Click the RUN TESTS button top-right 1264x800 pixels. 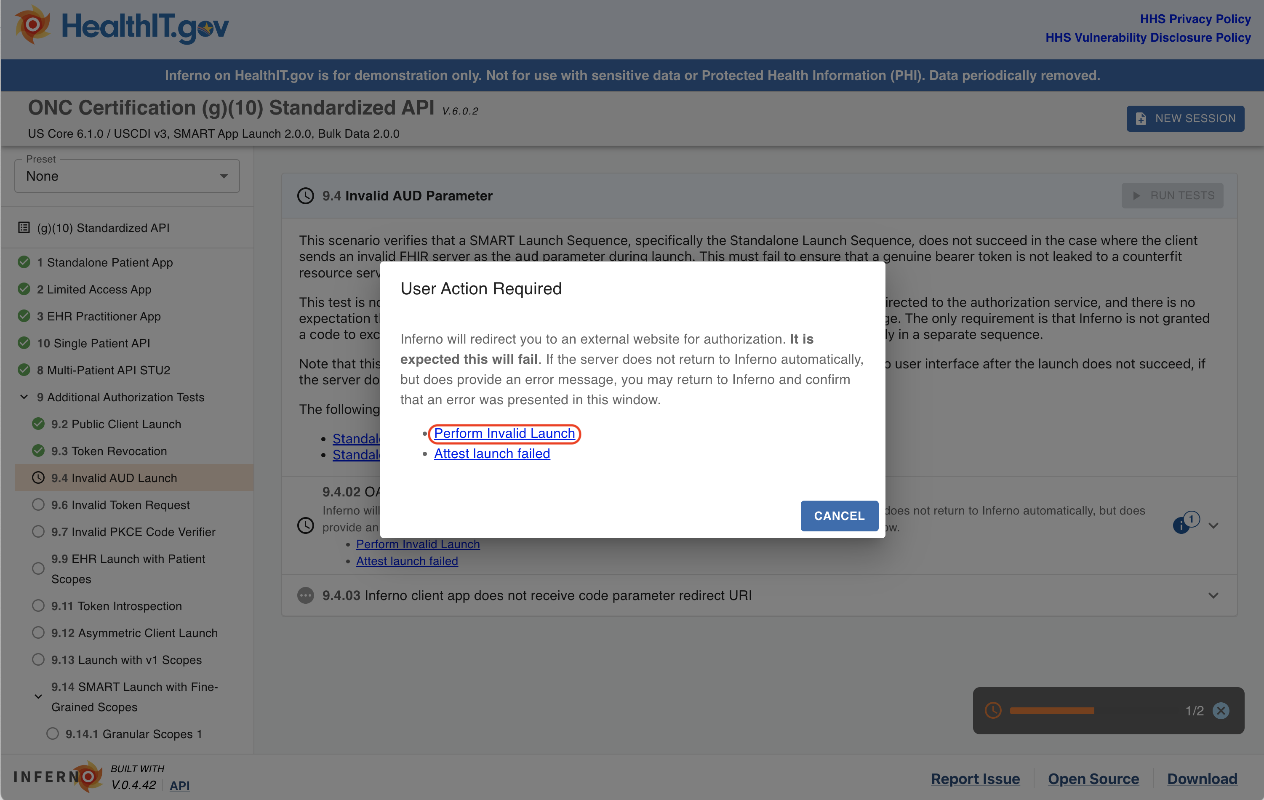(1176, 195)
